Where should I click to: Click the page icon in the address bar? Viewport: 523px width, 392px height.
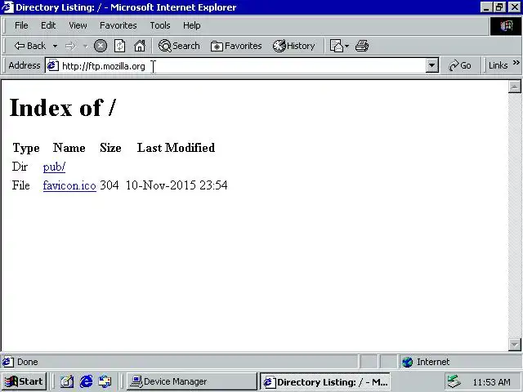point(52,65)
